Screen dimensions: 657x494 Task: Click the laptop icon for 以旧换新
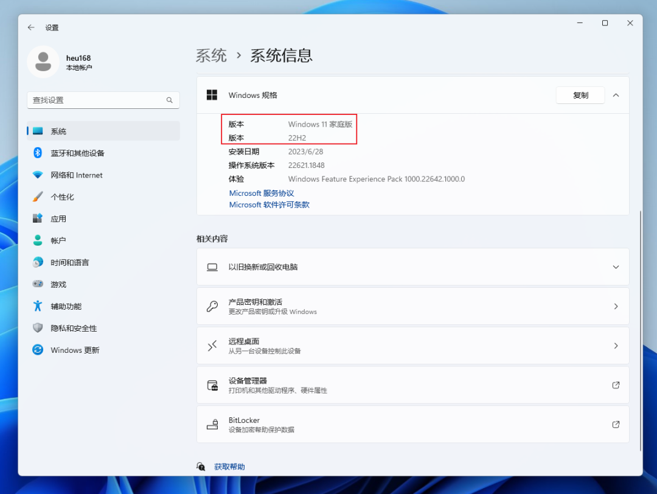(212, 267)
